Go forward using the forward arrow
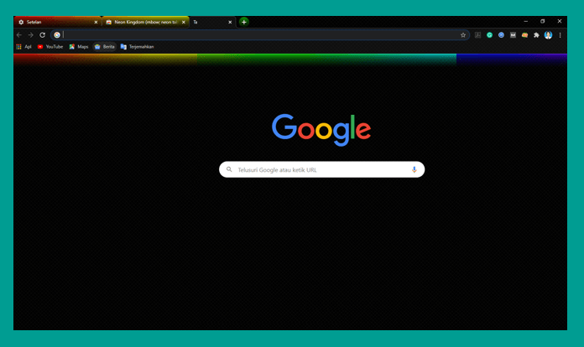The image size is (584, 347). point(30,35)
